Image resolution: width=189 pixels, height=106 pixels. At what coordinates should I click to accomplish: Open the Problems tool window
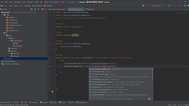(x=33, y=102)
